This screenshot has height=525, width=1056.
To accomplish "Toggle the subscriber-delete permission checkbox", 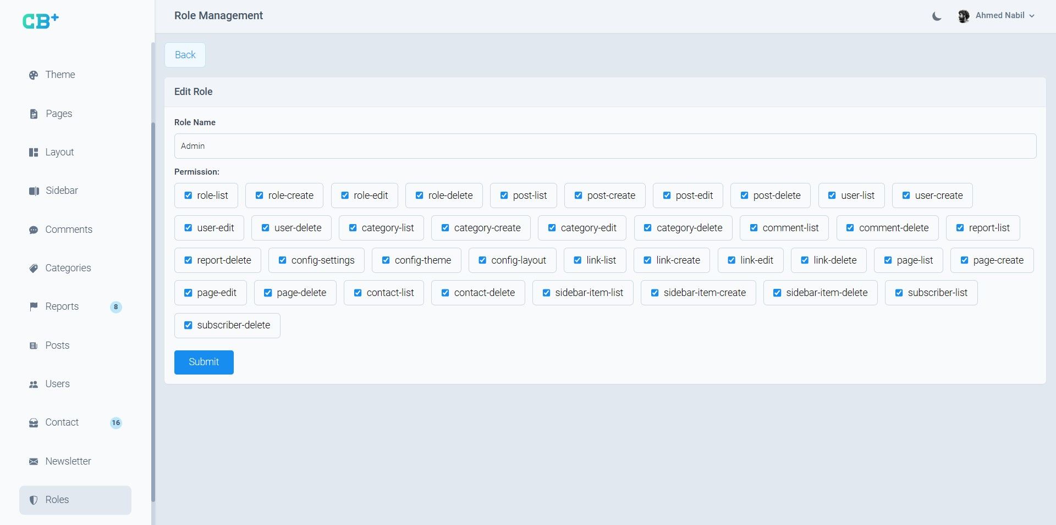I will 188,325.
